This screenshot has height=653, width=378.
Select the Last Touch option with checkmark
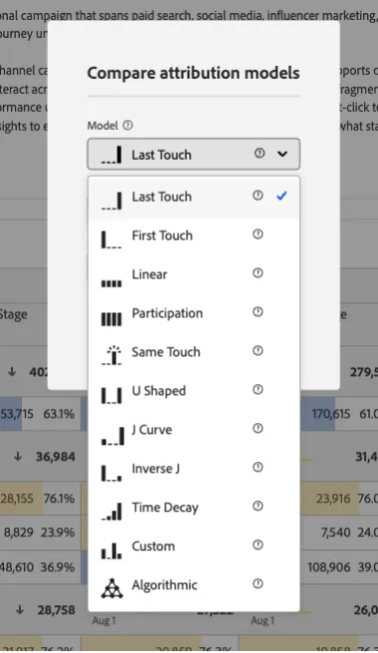click(193, 197)
